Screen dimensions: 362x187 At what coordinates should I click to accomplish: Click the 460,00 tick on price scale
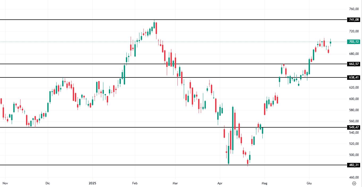(354, 177)
